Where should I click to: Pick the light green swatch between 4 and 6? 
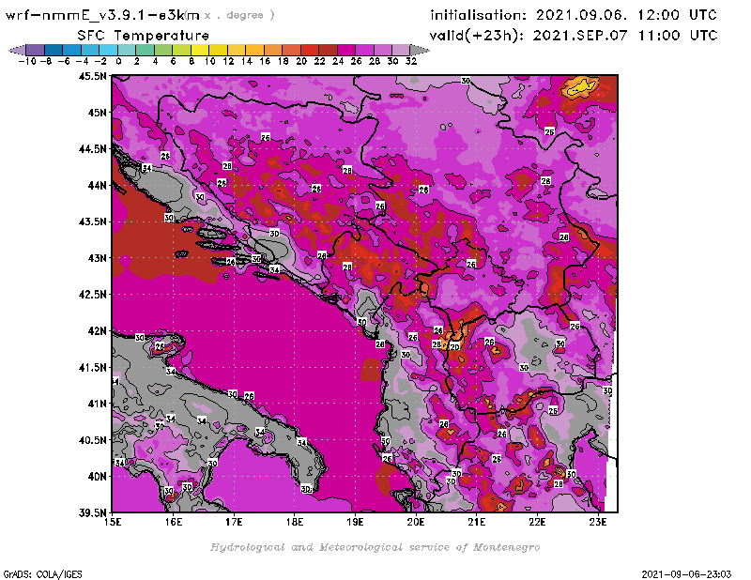pos(163,50)
